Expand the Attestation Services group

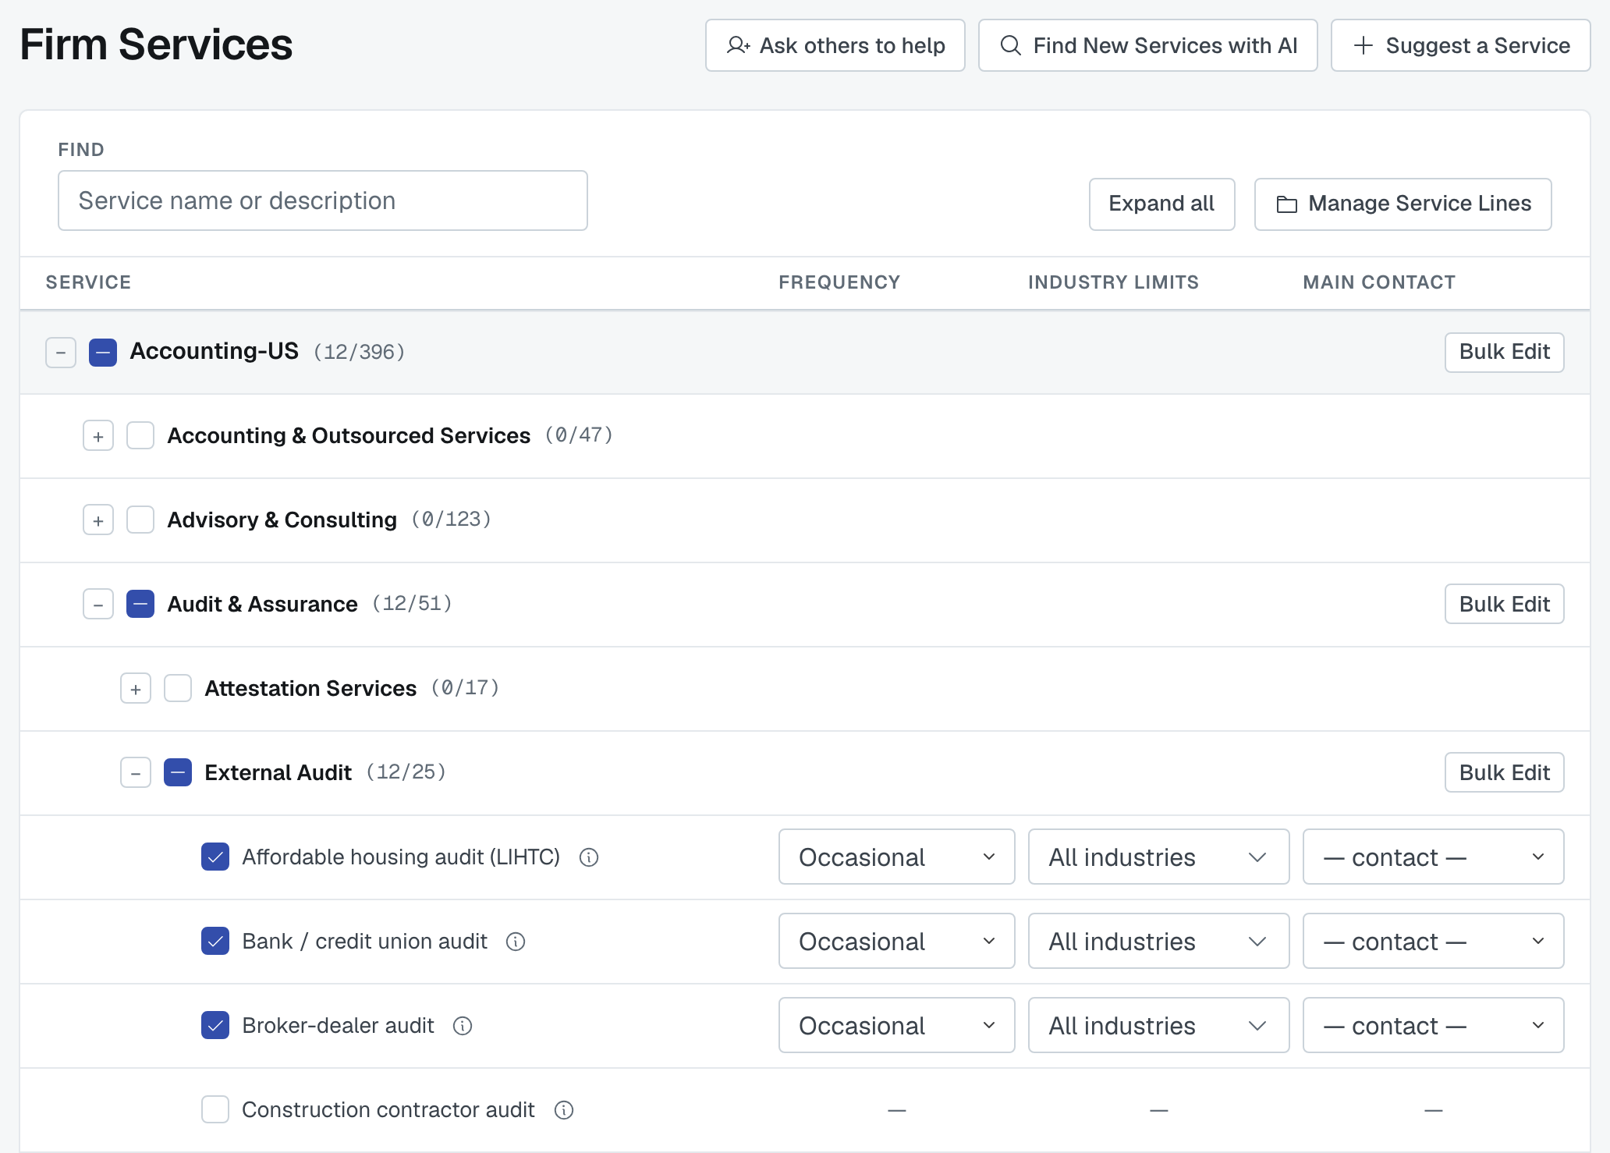[136, 689]
